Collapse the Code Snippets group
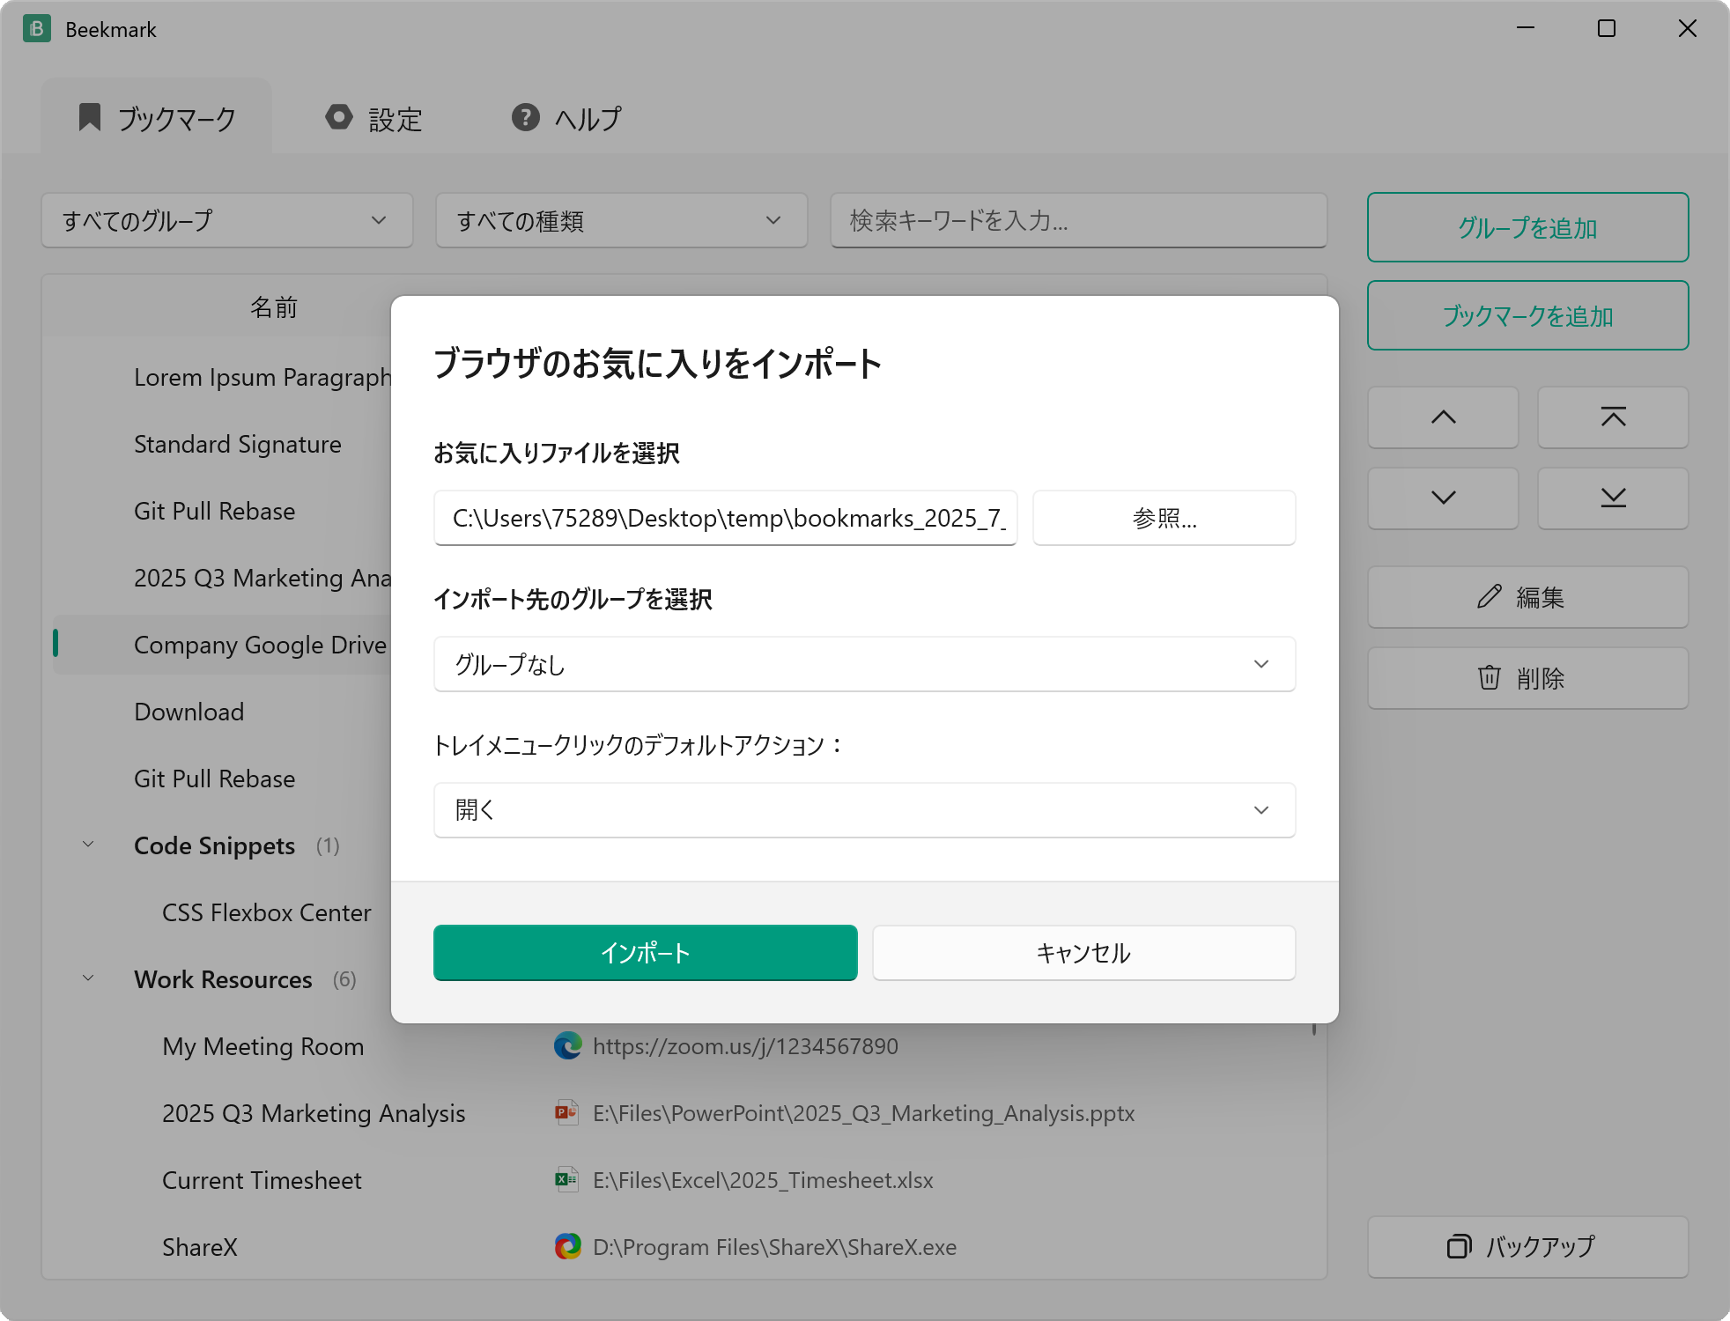This screenshot has height=1321, width=1730. point(88,845)
